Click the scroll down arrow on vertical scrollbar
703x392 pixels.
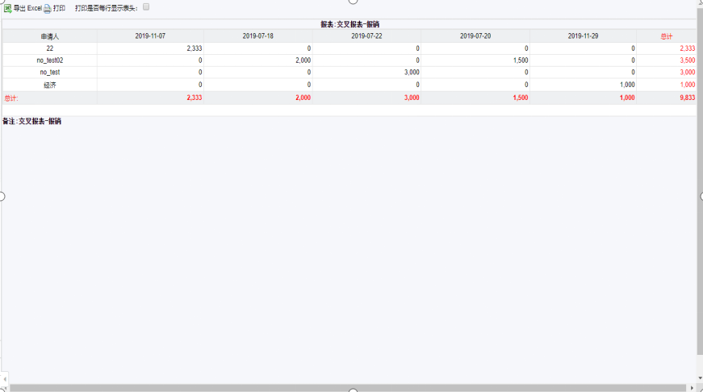point(699,377)
